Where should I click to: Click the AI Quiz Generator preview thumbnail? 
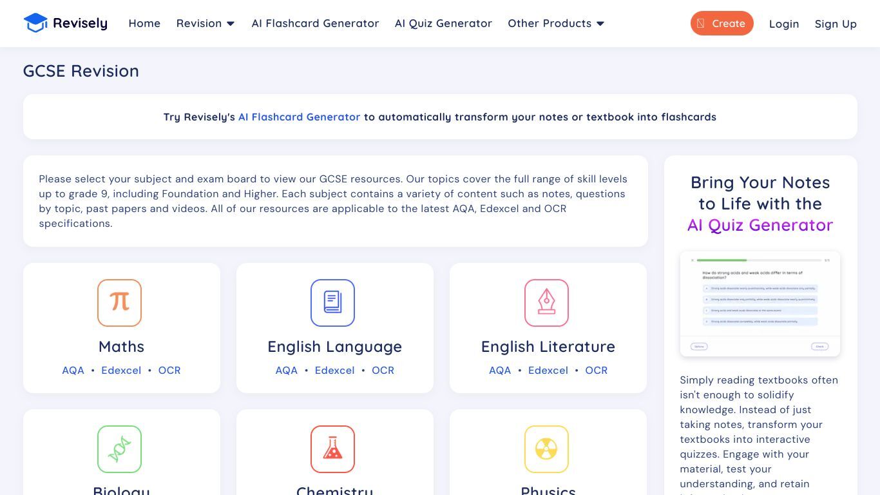click(760, 304)
